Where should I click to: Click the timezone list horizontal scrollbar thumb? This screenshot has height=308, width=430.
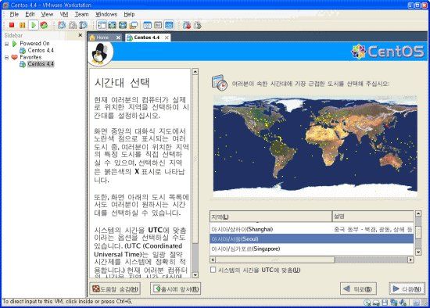(x=275, y=260)
